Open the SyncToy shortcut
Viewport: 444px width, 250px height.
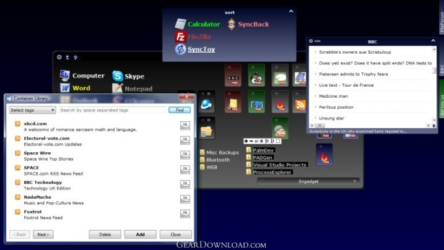point(195,50)
